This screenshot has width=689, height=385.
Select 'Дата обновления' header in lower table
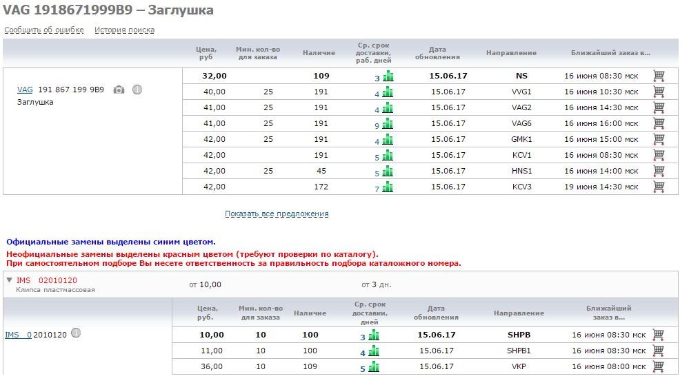click(x=436, y=313)
